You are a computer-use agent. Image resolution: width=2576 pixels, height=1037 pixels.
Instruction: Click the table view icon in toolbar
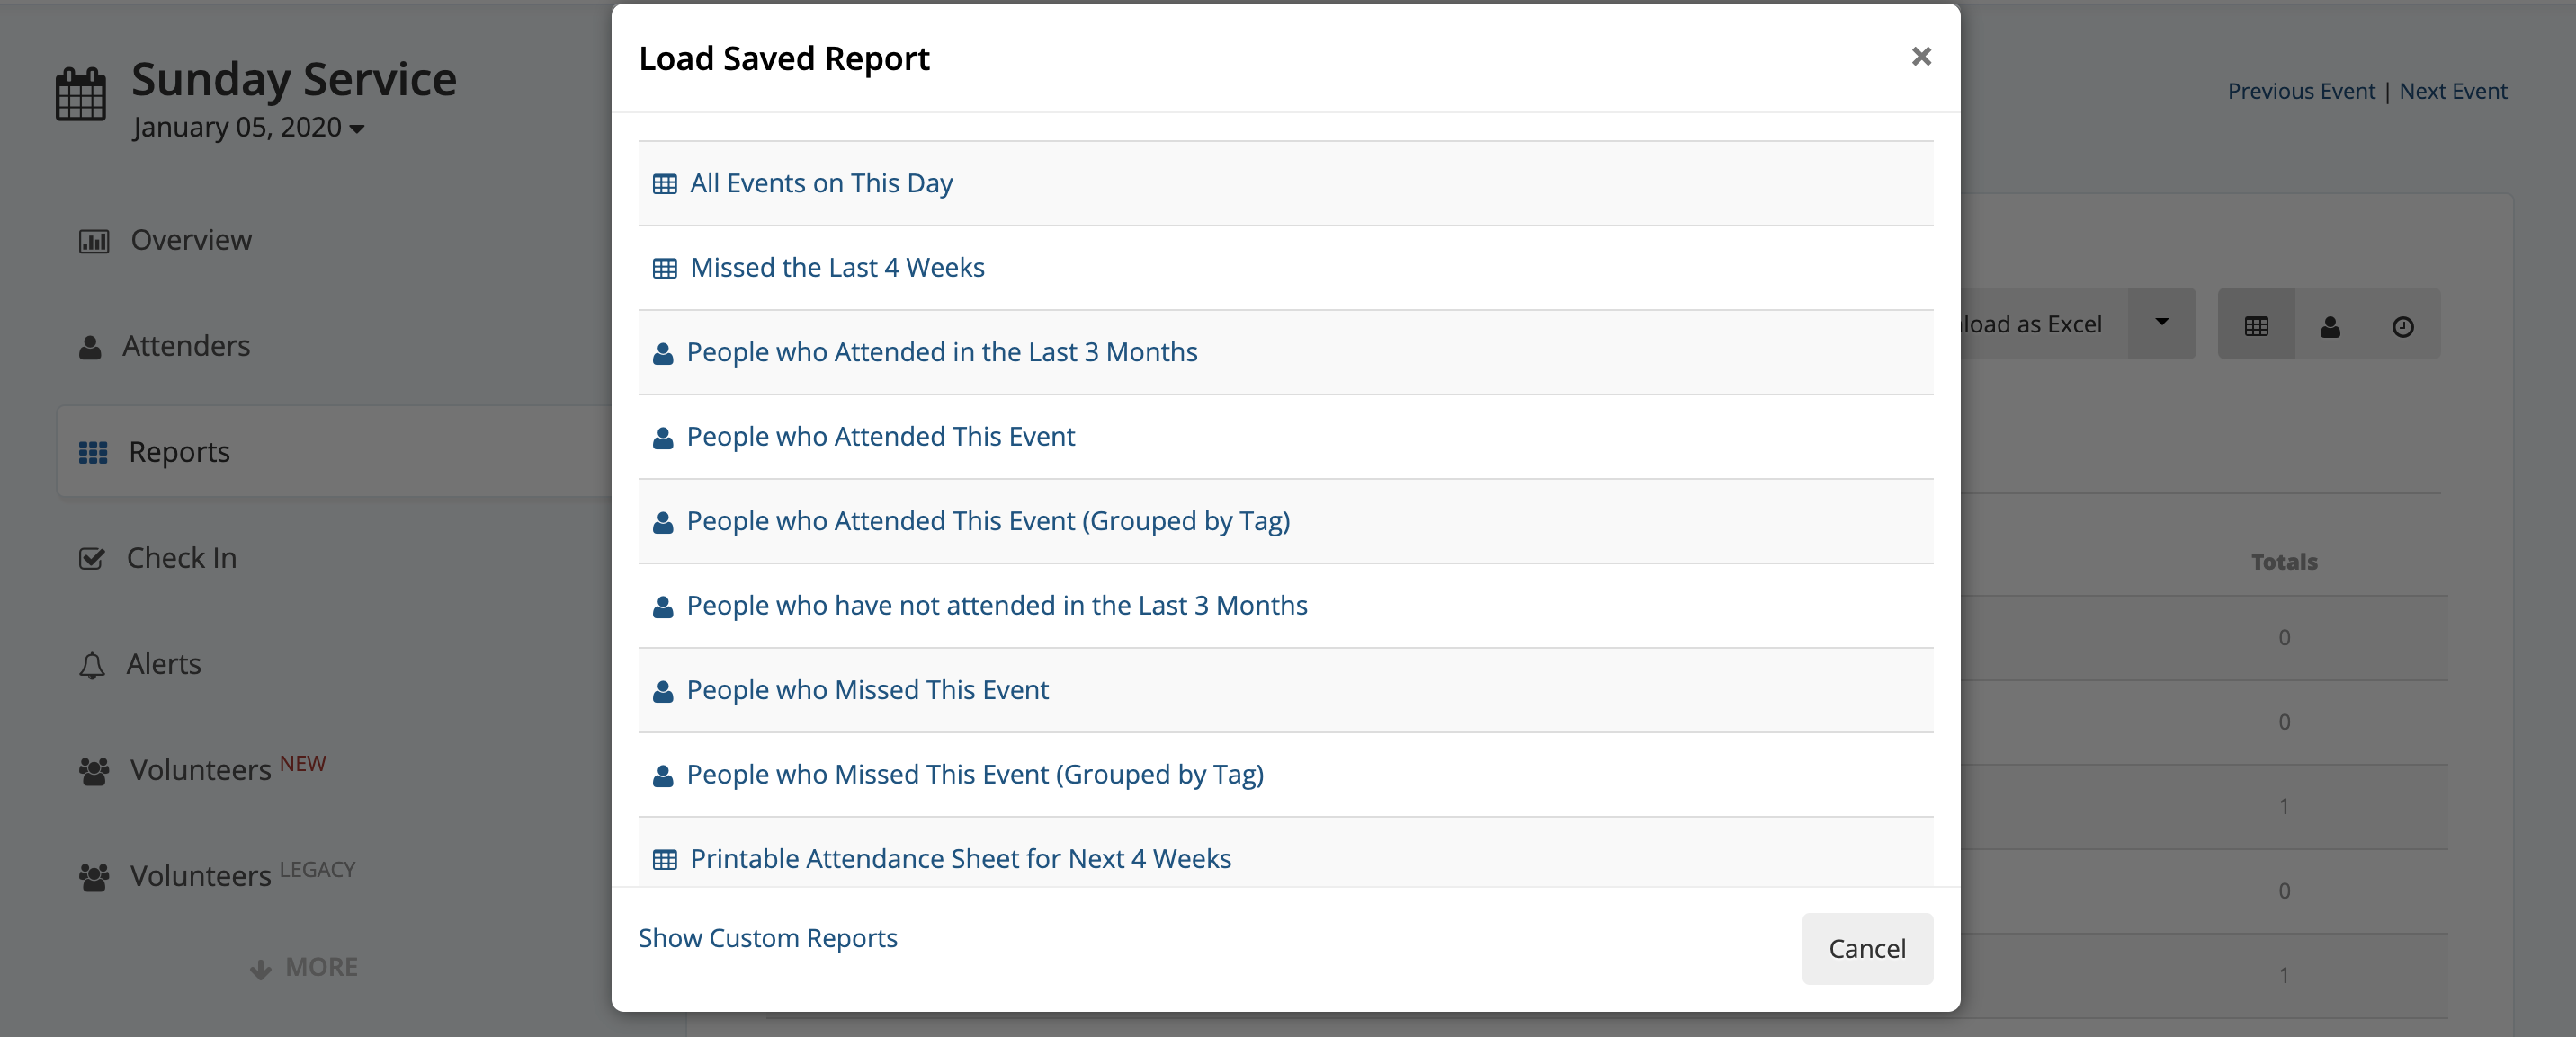(2256, 324)
